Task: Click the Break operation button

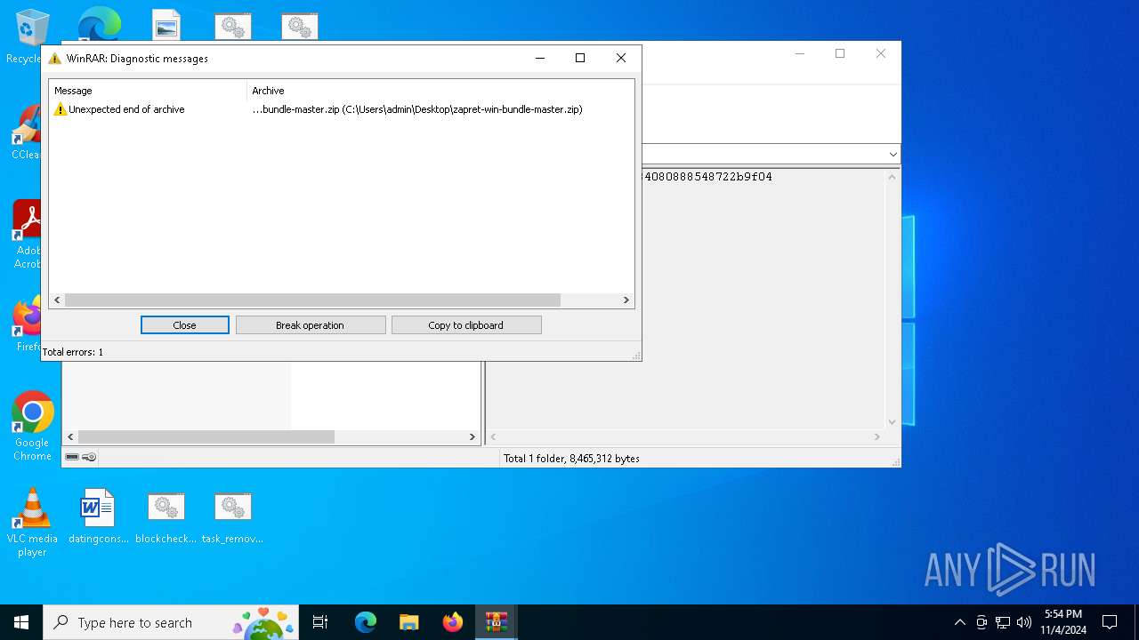Action: pos(310,325)
